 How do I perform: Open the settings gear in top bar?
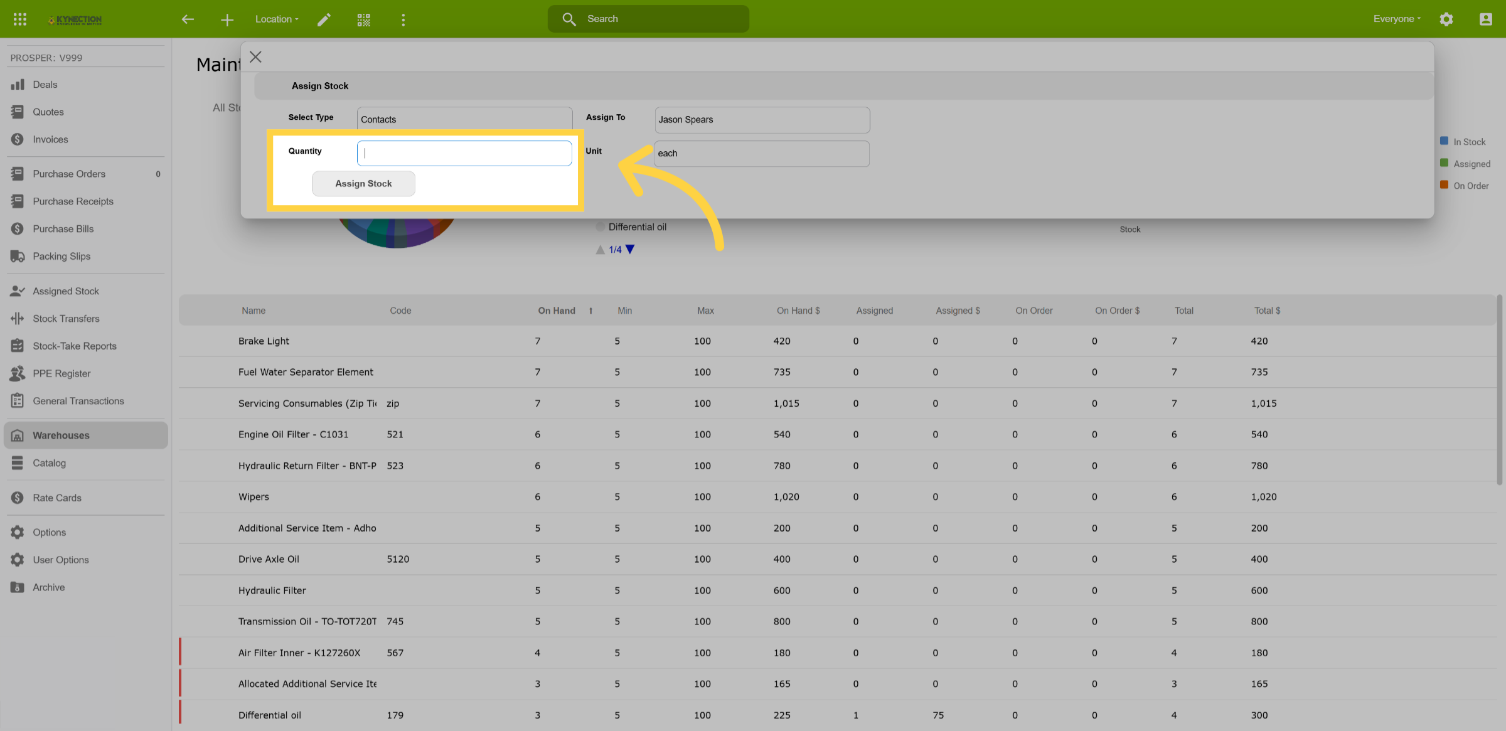pyautogui.click(x=1446, y=19)
